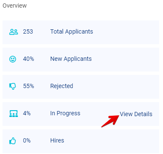163x154 pixels.
Task: Click the smiley face New Applicants icon
Action: click(x=13, y=59)
